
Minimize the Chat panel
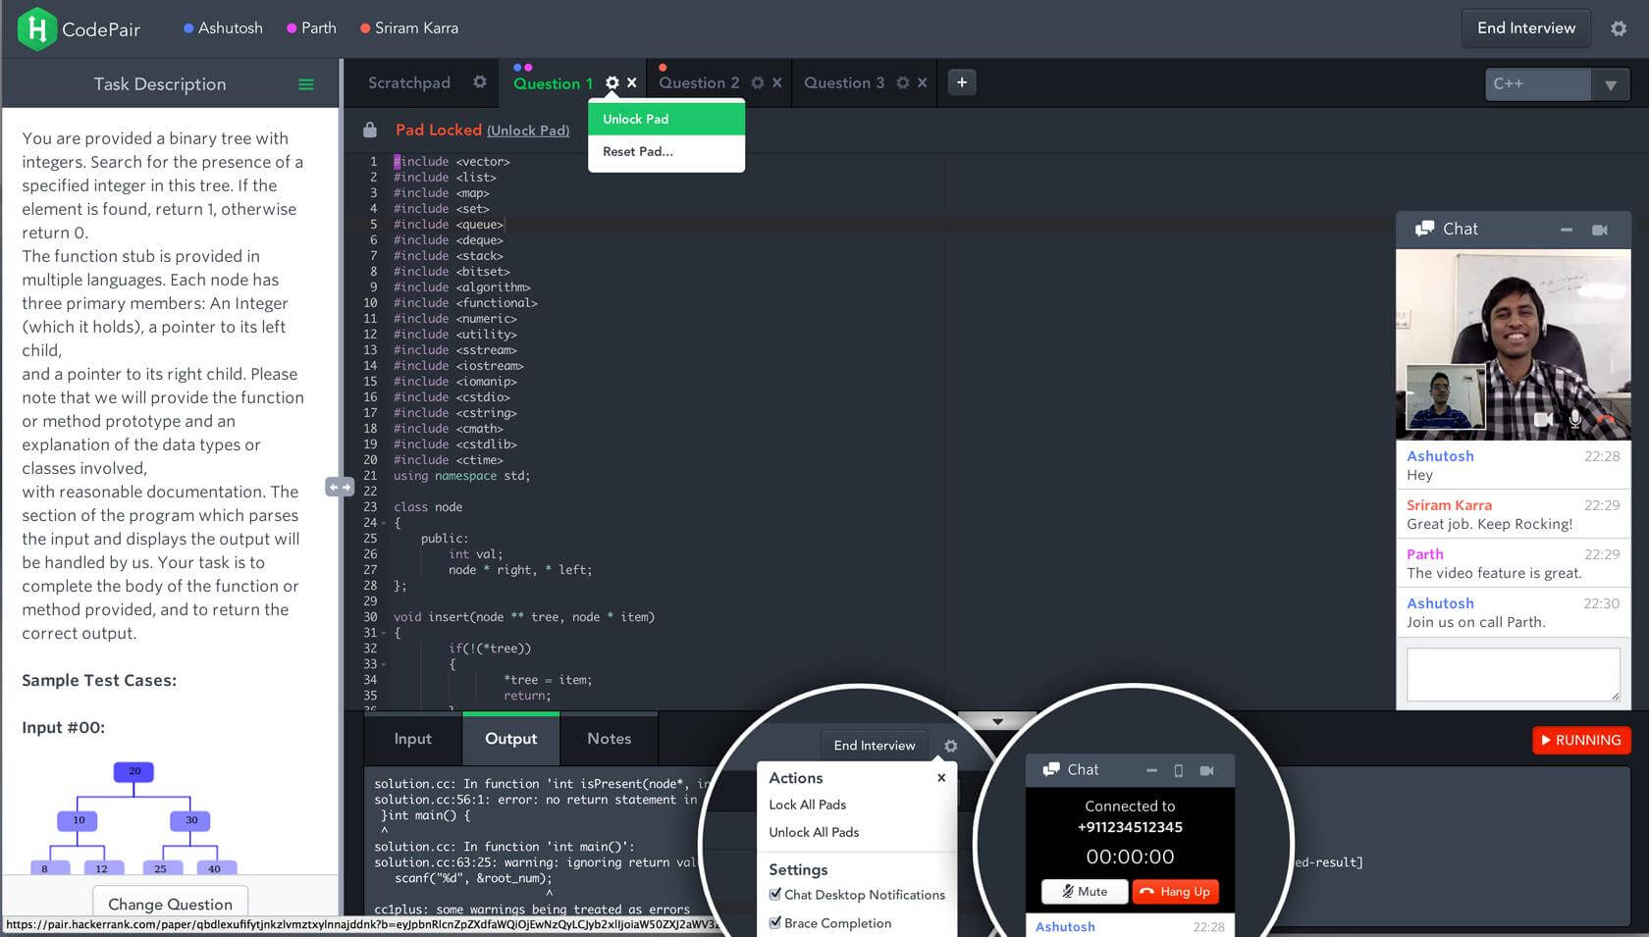1567,230
